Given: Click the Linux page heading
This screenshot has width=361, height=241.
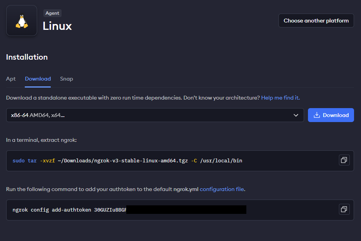Looking at the screenshot, I should [x=57, y=26].
